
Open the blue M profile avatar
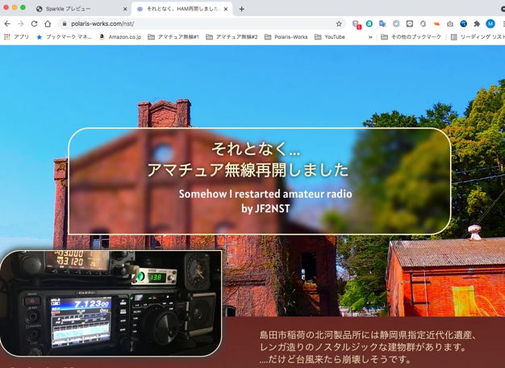tap(490, 23)
